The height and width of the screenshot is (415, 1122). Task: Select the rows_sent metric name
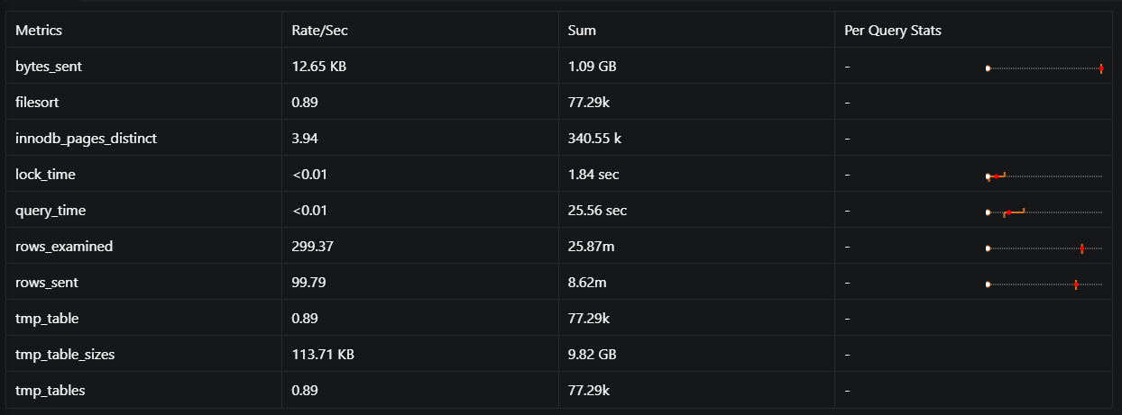[x=47, y=283]
